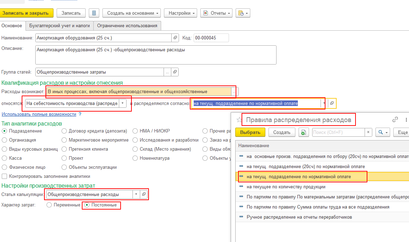409x242 pixels.
Task: Select the Претензия клиента radio option
Action: coord(64,149)
